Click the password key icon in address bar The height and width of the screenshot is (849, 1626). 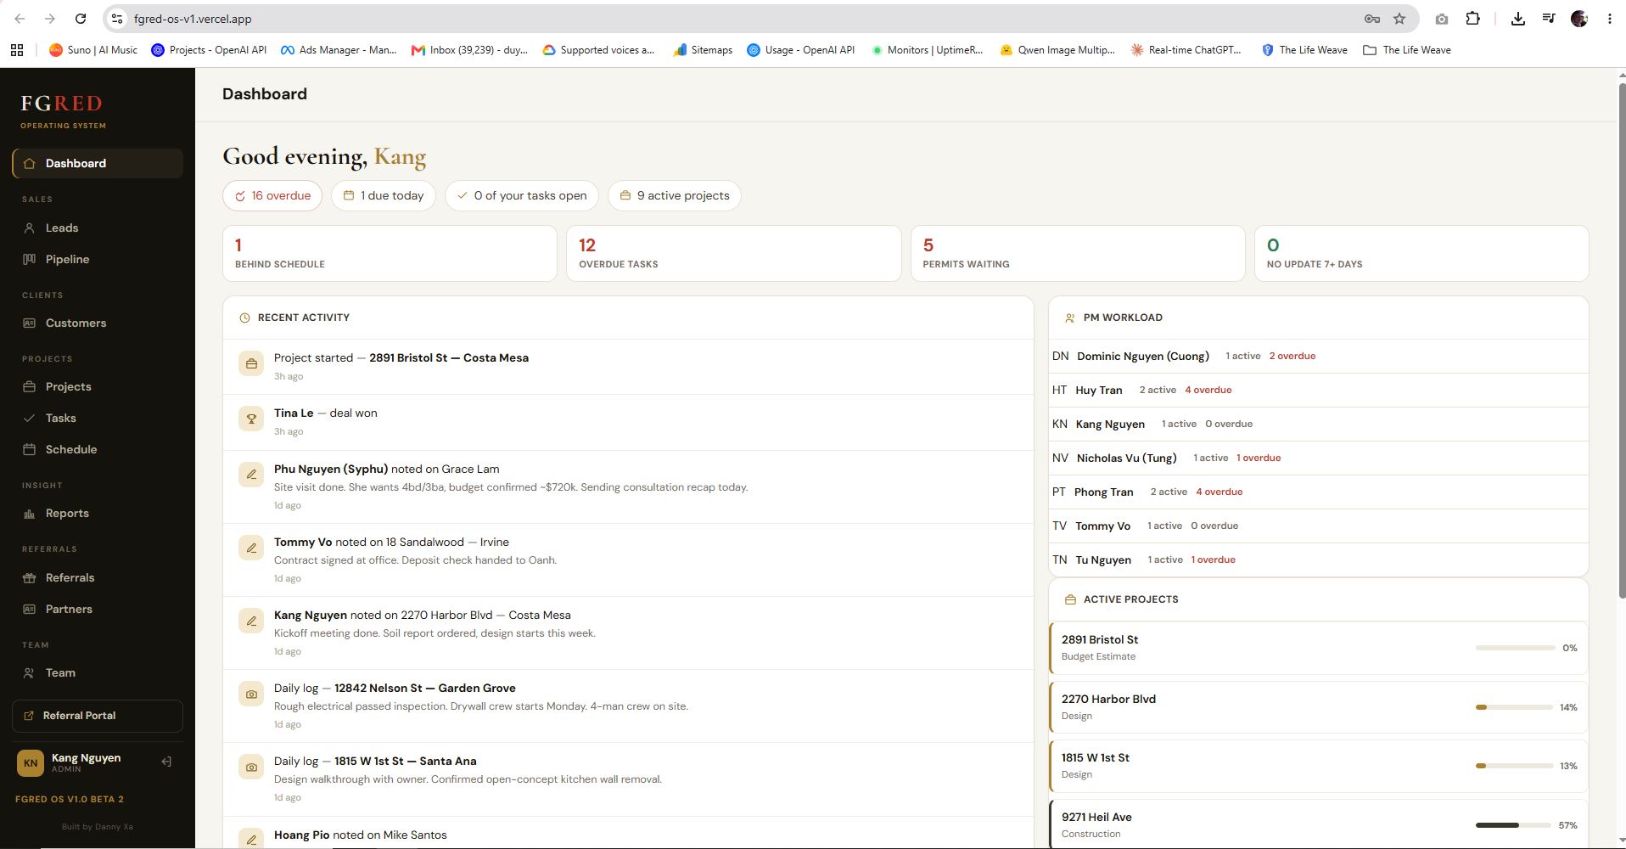tap(1371, 19)
